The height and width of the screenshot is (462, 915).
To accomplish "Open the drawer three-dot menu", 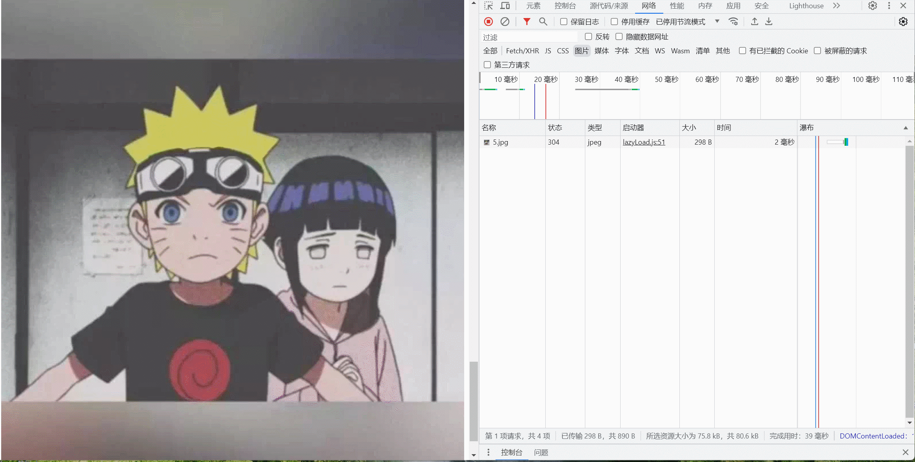I will point(488,453).
